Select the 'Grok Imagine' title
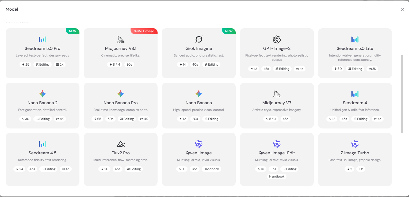The width and height of the screenshot is (409, 197). coord(199,49)
